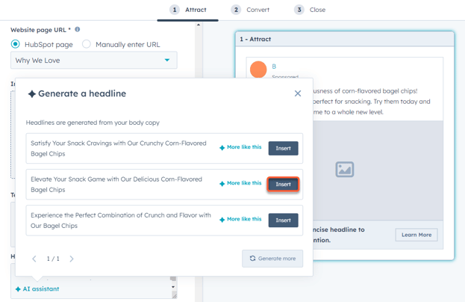Close the Generate a headline dialog

(298, 93)
